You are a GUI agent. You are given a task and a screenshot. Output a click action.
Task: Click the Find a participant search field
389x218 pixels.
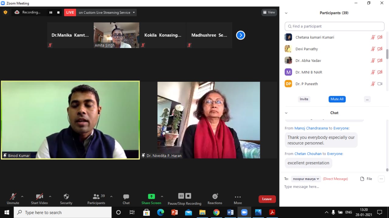pyautogui.click(x=334, y=26)
